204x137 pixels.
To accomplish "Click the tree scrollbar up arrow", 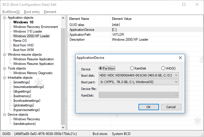I will [63, 18].
